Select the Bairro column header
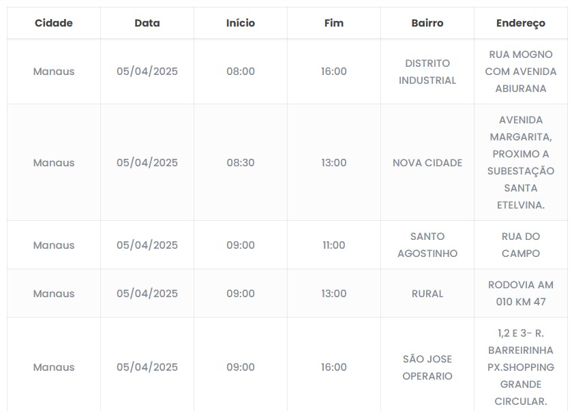 (x=427, y=23)
